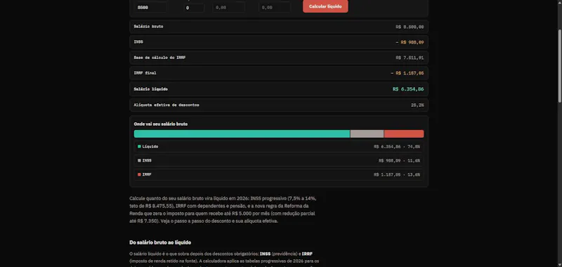Select the 25,2% effective rate value
This screenshot has height=267, width=562.
[x=417, y=105]
